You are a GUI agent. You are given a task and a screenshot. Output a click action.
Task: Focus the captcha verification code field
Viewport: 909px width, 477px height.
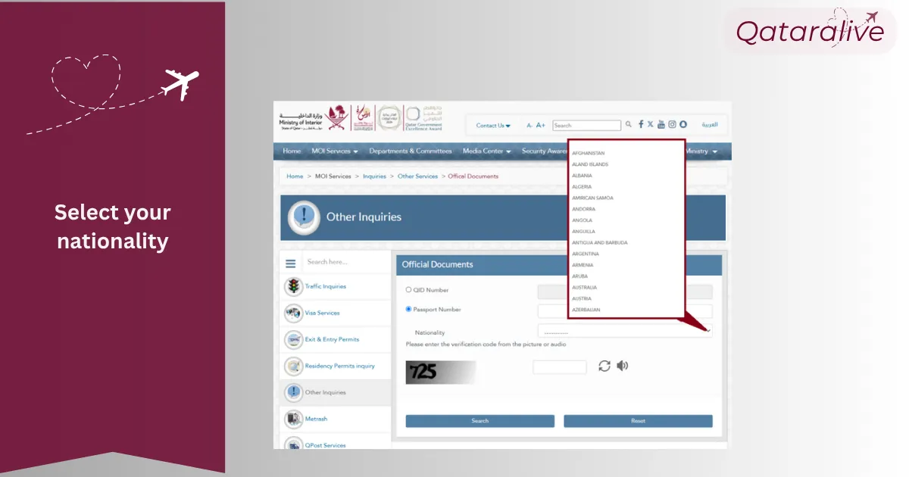pyautogui.click(x=560, y=367)
